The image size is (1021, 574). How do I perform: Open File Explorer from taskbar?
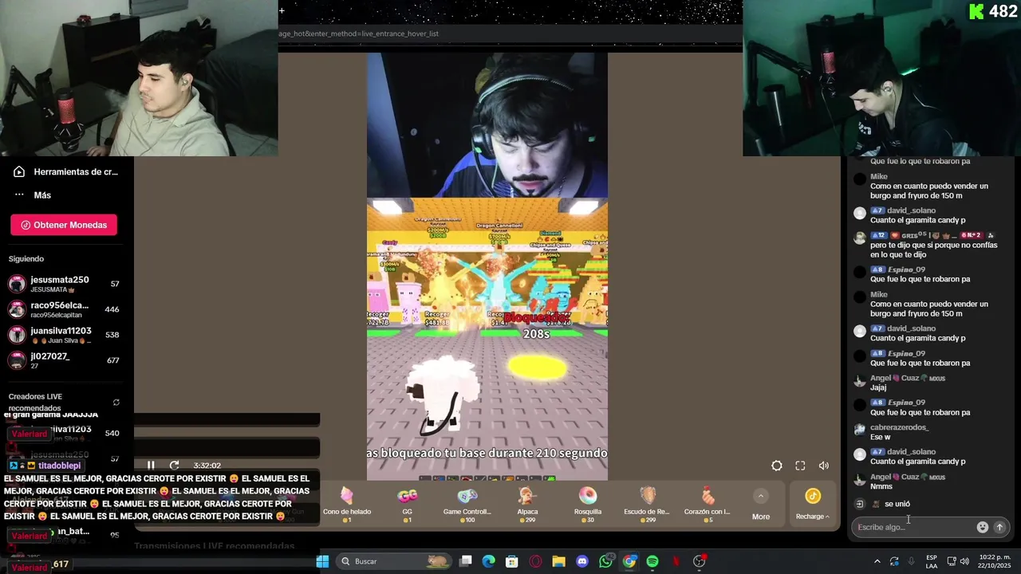tap(558, 561)
